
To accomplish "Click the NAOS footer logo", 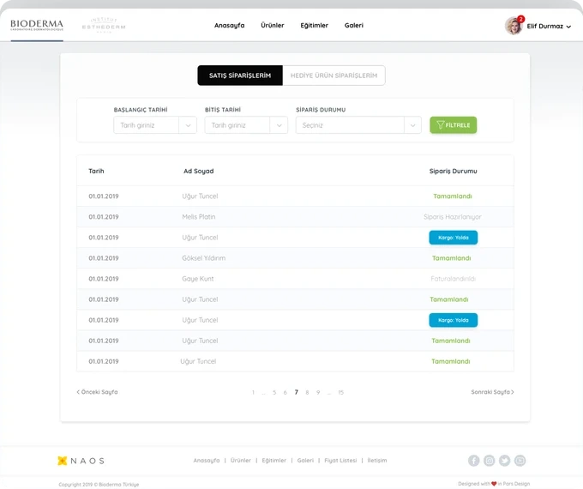I will pos(81,461).
